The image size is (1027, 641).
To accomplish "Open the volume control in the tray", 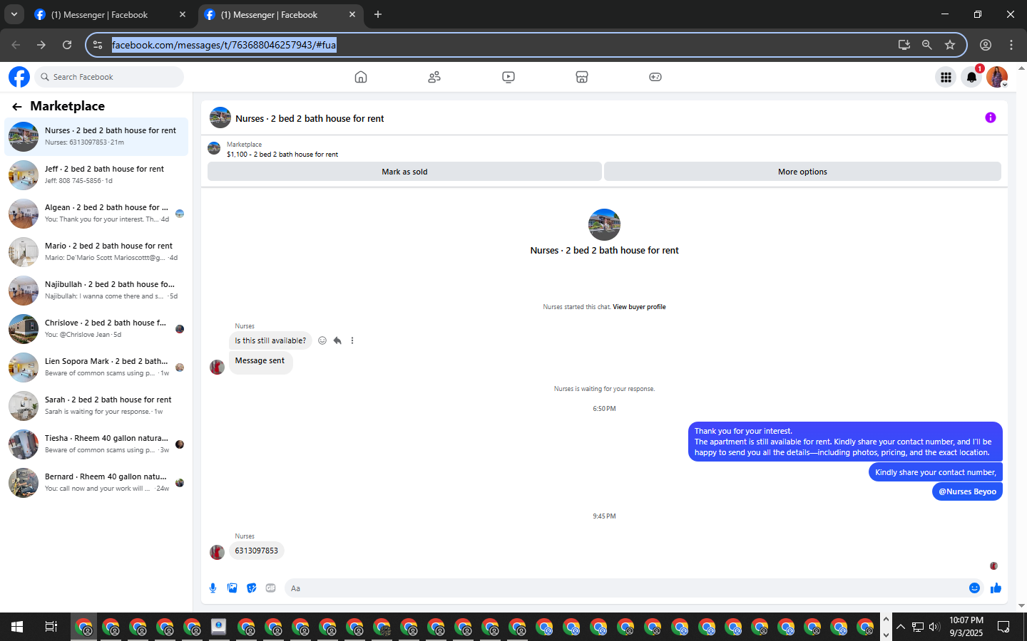I will tap(934, 627).
